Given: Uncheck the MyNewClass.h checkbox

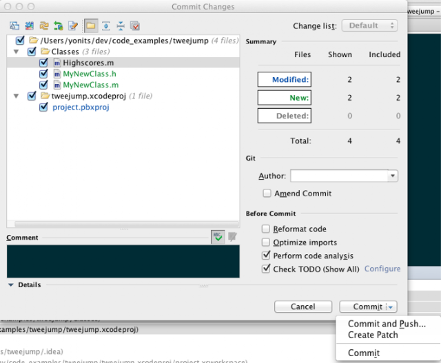Looking at the screenshot, I should 43,74.
